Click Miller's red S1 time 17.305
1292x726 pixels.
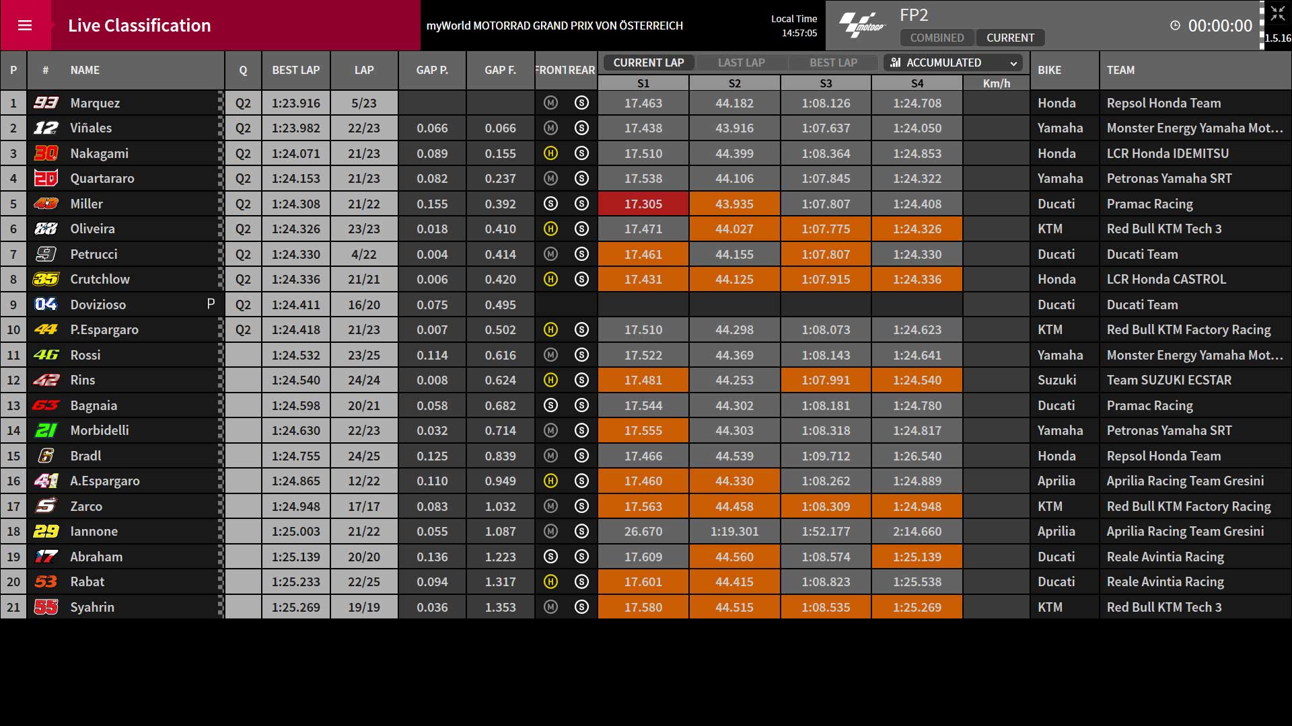pyautogui.click(x=643, y=204)
